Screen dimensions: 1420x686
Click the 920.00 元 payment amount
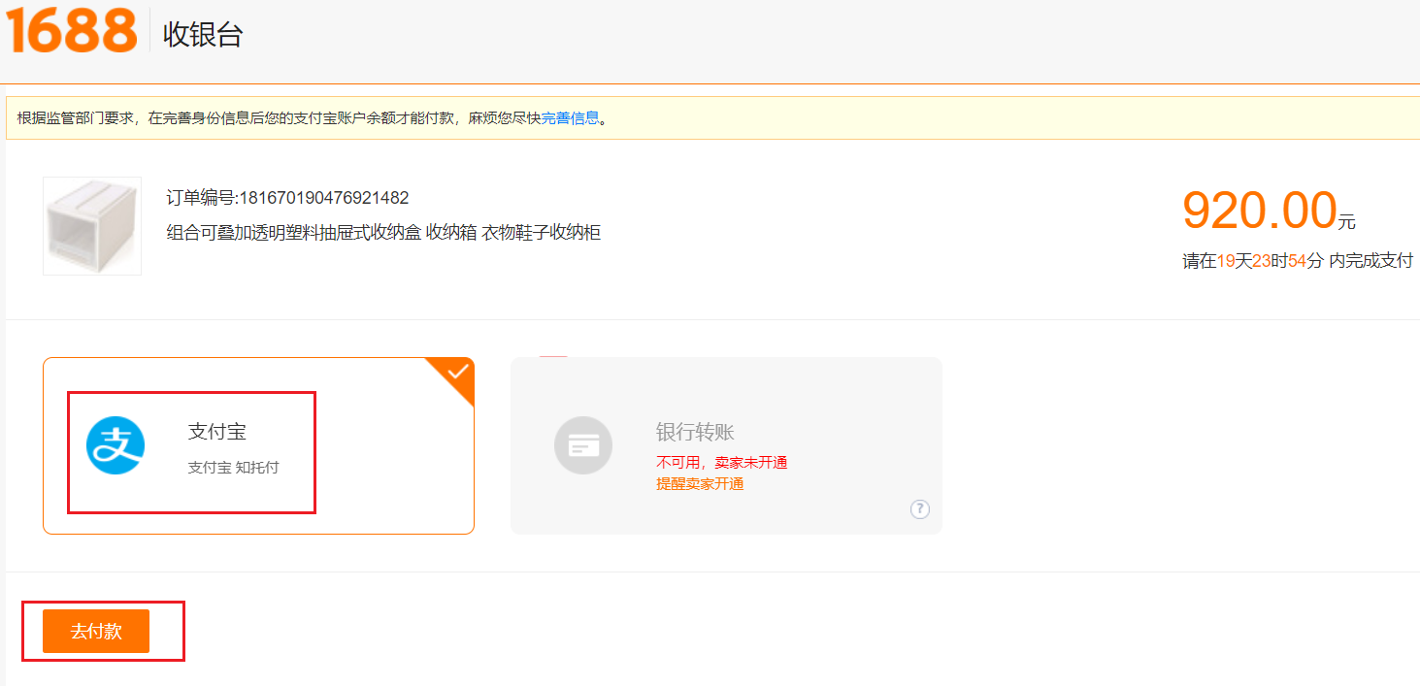(1260, 211)
